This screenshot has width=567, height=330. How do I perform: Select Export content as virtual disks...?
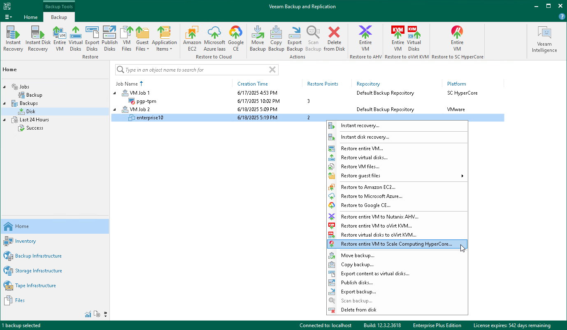tap(397, 274)
